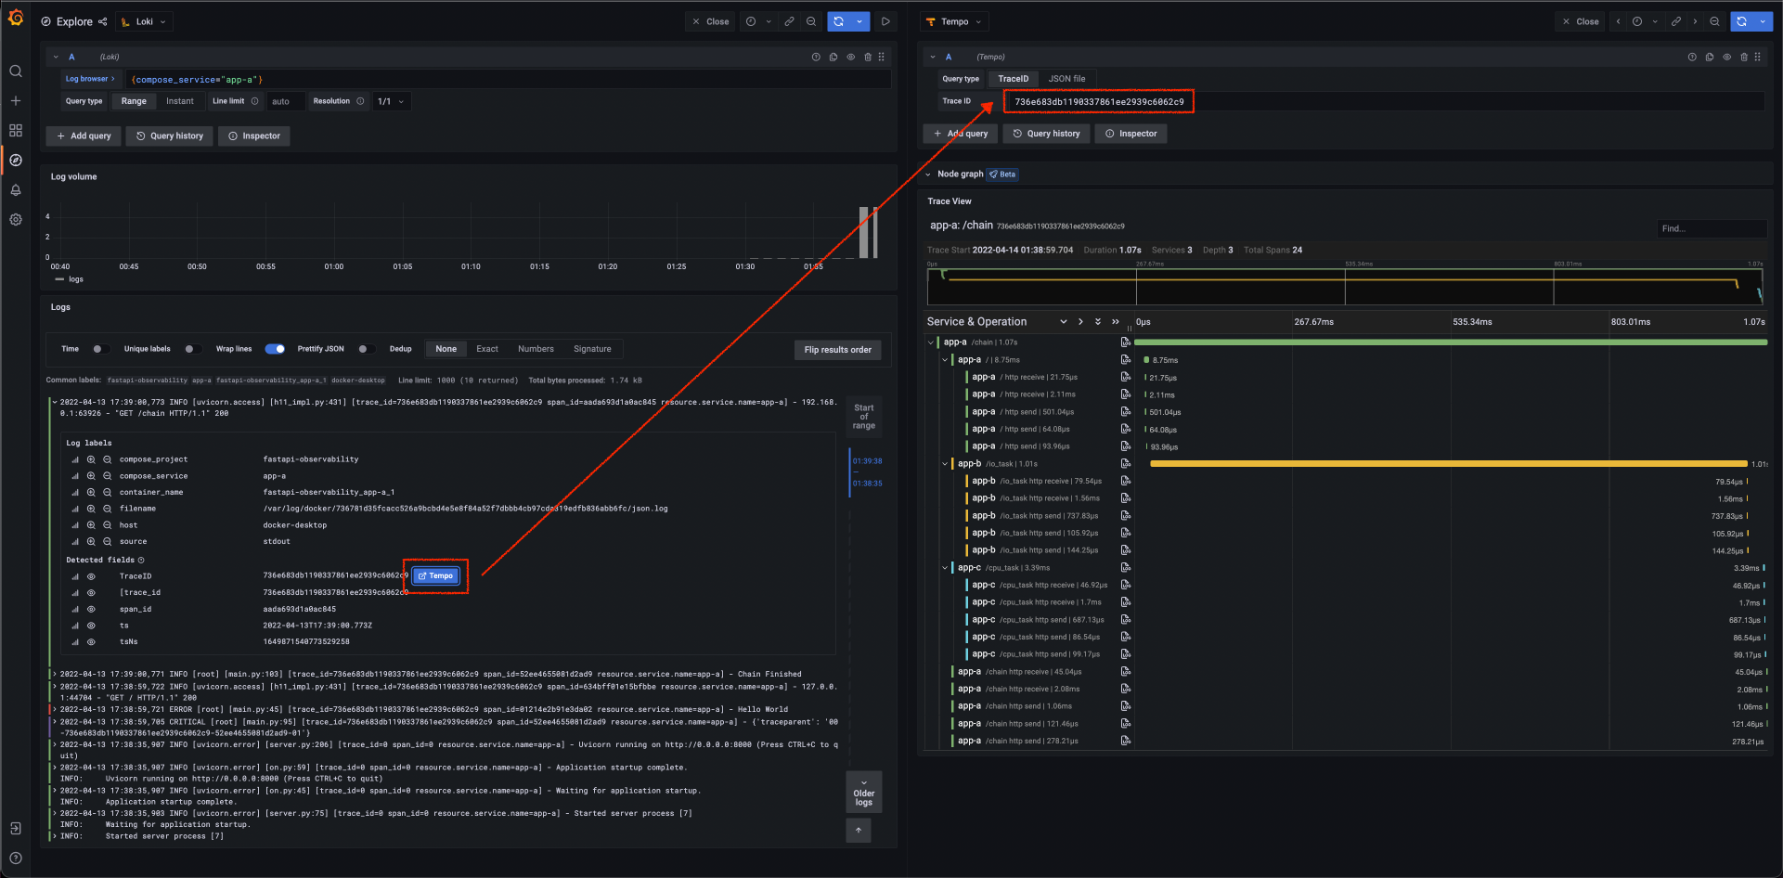Choose Exact dedup option
1783x878 pixels.
487,349
